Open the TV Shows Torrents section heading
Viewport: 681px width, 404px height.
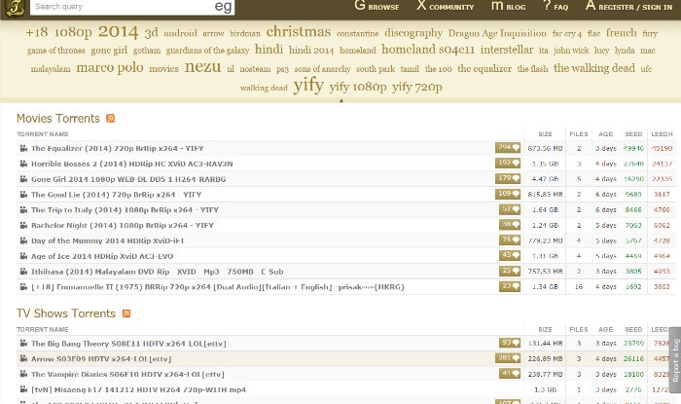tap(66, 313)
